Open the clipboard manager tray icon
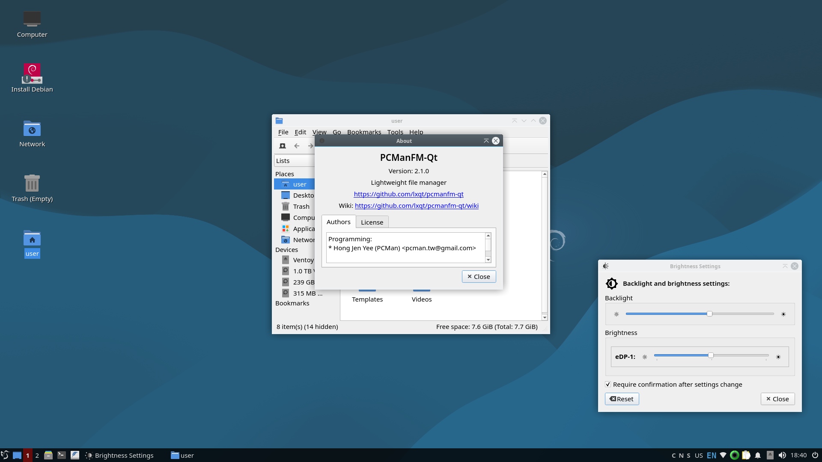The image size is (822, 462). click(746, 455)
